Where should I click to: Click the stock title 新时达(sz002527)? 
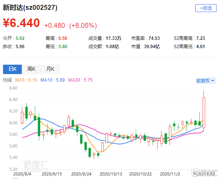click(x=30, y=8)
